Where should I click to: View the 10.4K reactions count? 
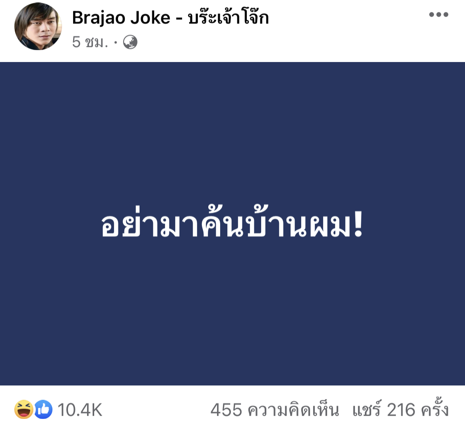(80, 410)
